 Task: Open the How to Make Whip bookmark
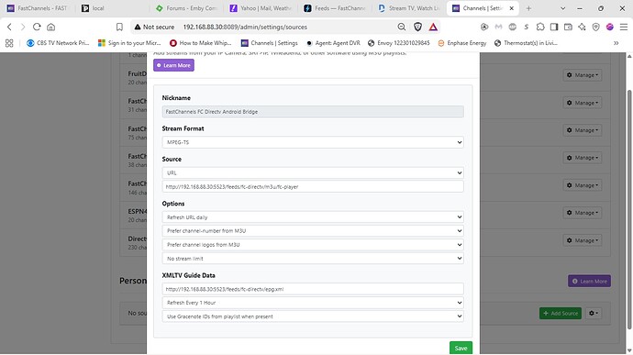pos(201,43)
